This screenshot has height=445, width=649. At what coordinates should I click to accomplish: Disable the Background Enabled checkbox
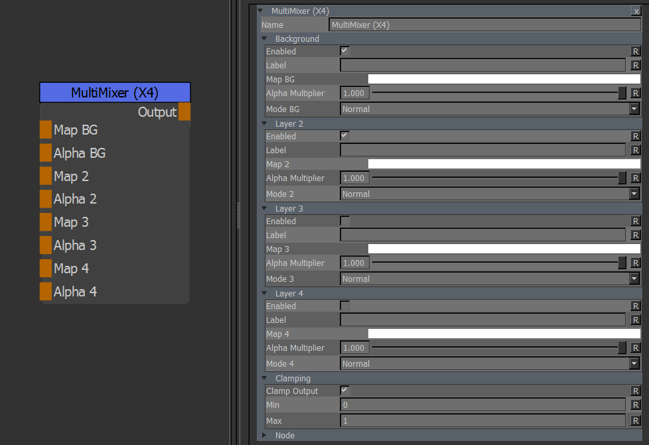344,51
